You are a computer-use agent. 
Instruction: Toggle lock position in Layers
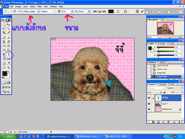click(x=161, y=92)
